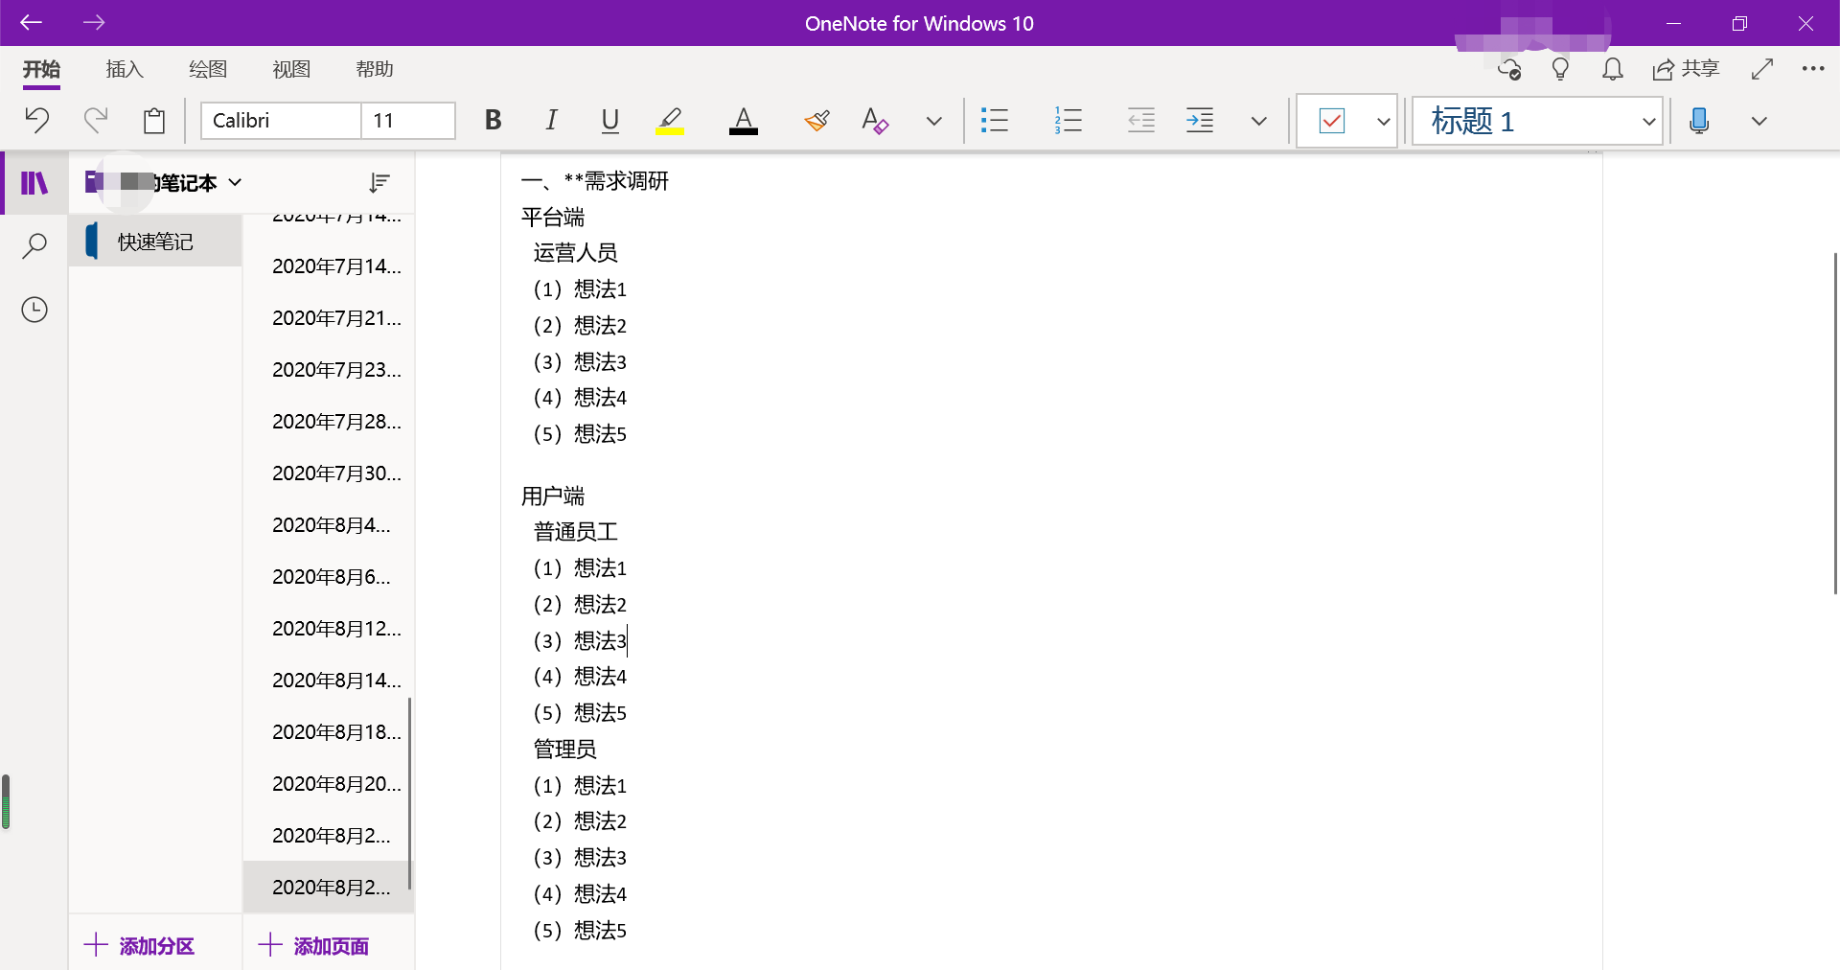Viewport: 1840px width, 970px height.
Task: Toggle bold formatting
Action: (493, 120)
